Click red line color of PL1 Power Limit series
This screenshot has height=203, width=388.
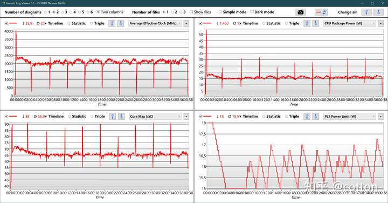(x=207, y=116)
